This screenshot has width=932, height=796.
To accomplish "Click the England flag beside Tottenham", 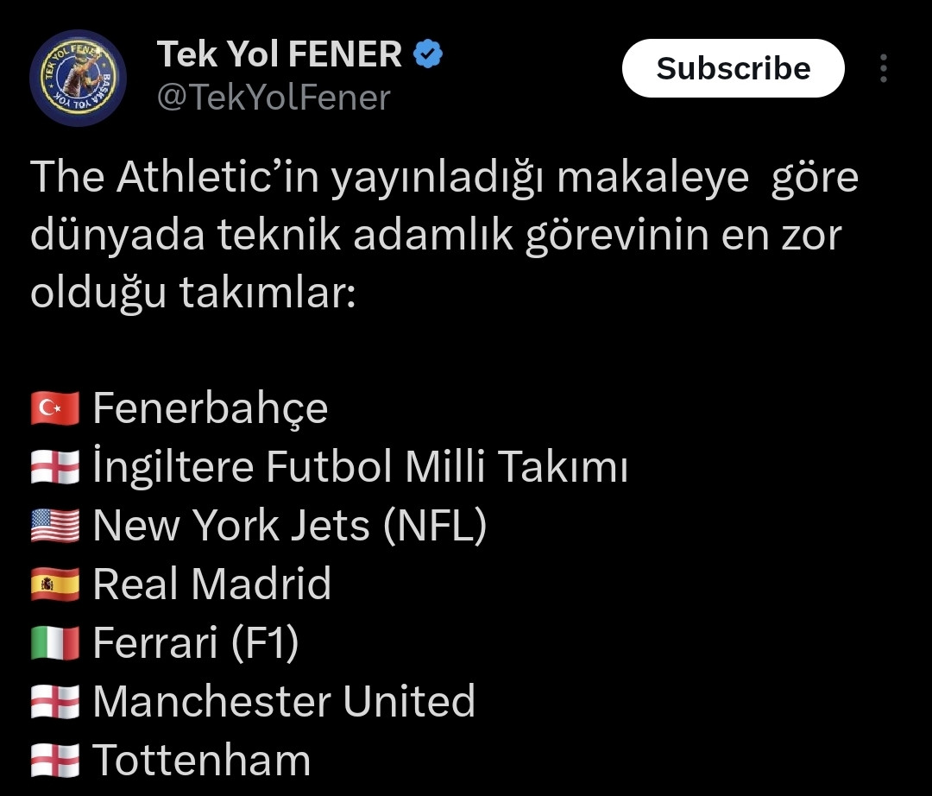I will [x=55, y=761].
